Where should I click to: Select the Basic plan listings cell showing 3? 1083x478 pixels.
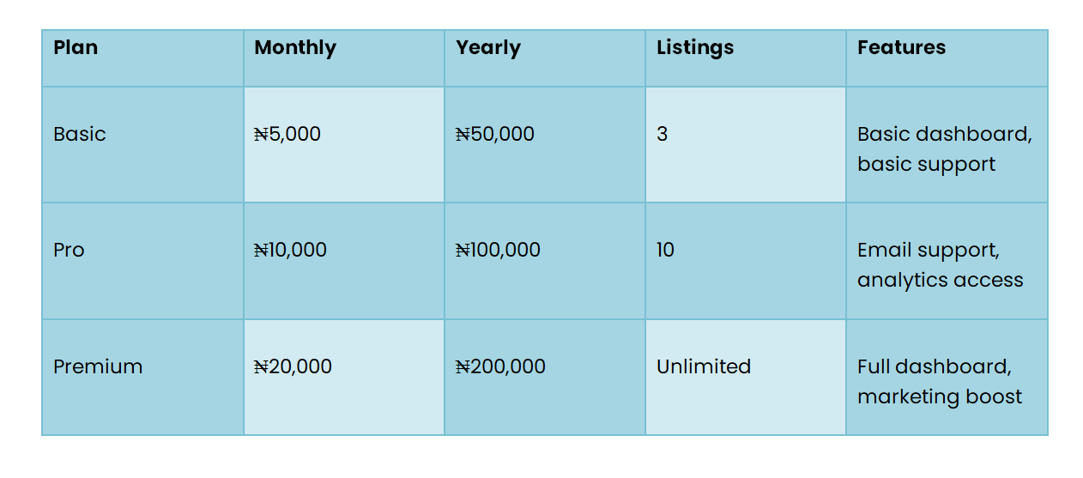746,145
